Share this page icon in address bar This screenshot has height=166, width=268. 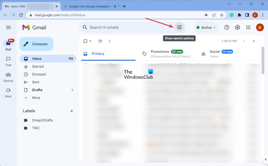(x=214, y=15)
